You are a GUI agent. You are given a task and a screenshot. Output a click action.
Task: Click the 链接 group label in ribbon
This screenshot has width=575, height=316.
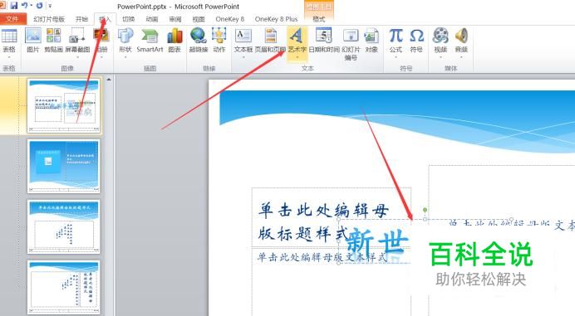point(209,68)
